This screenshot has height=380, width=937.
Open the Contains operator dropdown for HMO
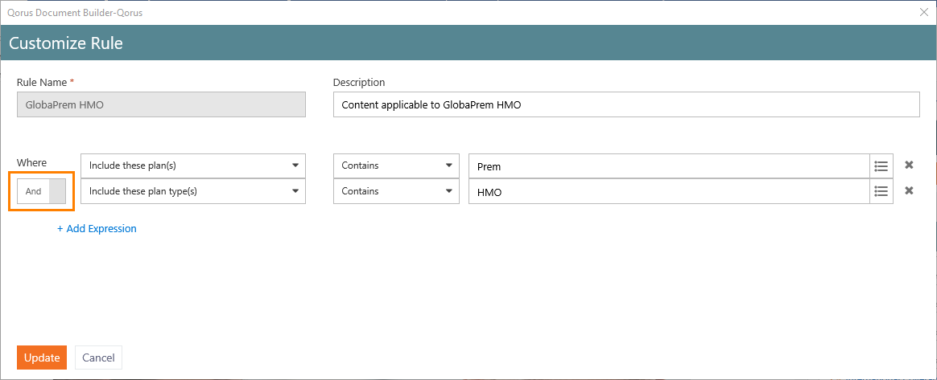click(x=396, y=191)
